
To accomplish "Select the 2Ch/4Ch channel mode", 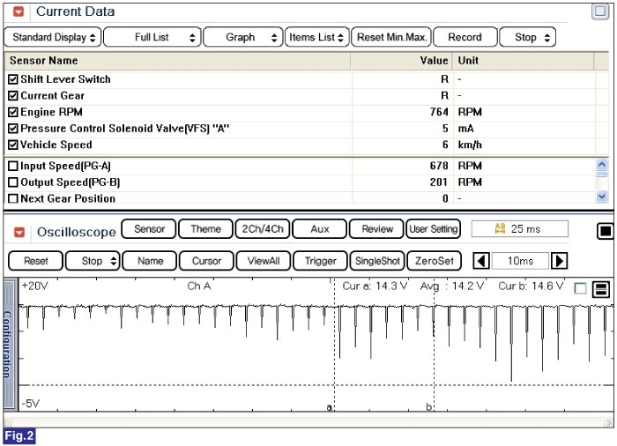I will [x=262, y=229].
